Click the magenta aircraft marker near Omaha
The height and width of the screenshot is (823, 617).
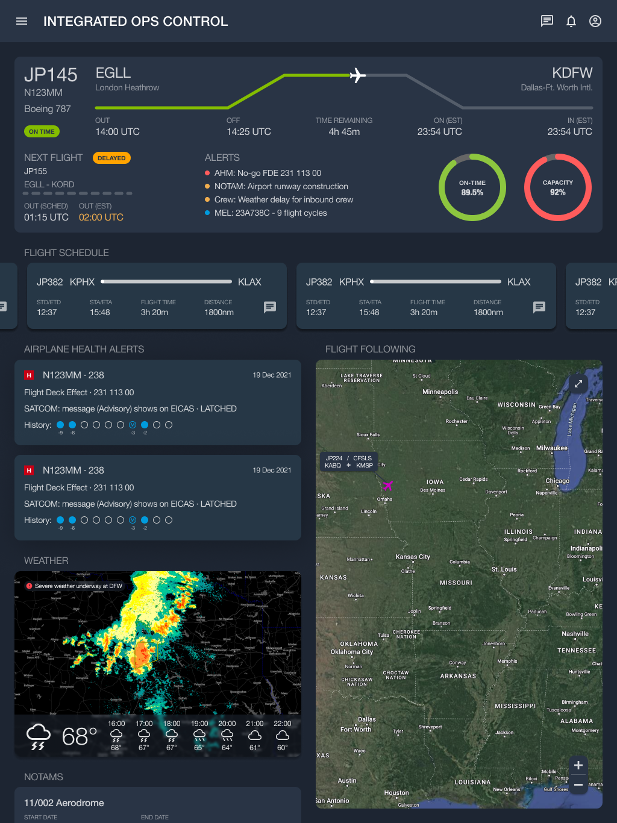(387, 485)
